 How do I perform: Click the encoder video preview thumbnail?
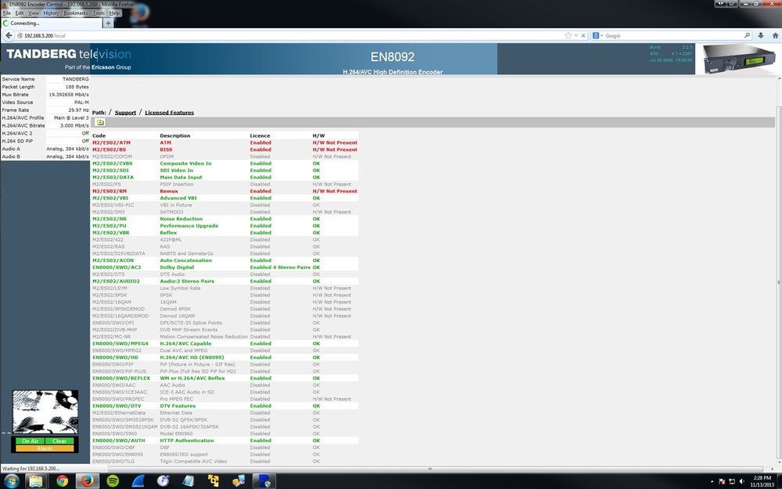[45, 412]
